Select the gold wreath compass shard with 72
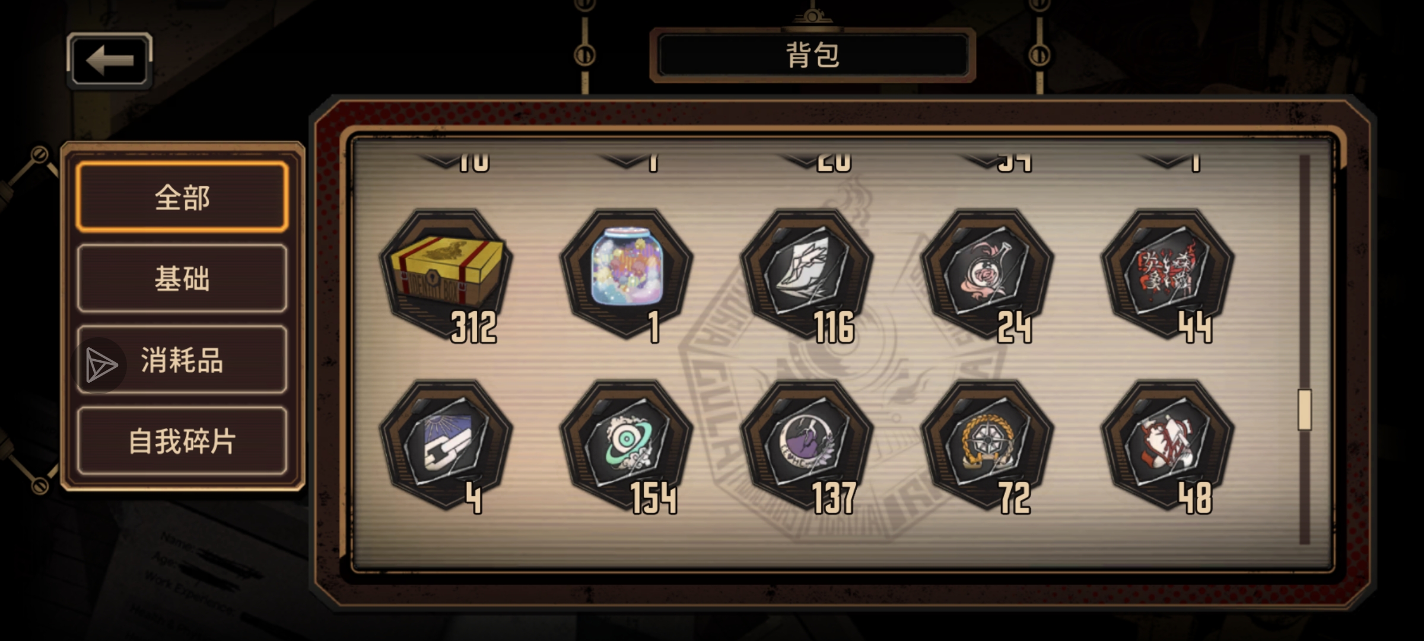The image size is (1424, 641). [x=987, y=446]
